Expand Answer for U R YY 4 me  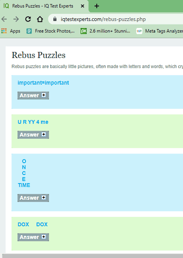33,135
